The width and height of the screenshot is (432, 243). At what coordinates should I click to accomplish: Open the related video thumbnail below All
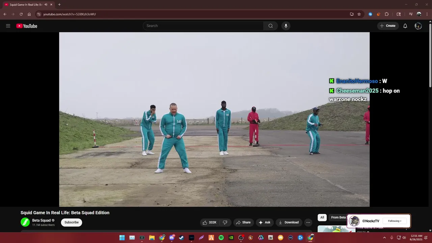[x=336, y=229]
